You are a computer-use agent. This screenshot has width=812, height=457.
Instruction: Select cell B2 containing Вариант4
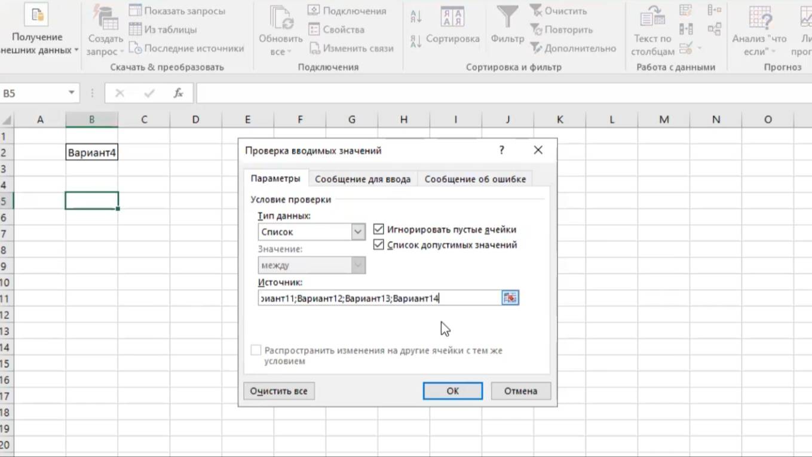(x=92, y=152)
